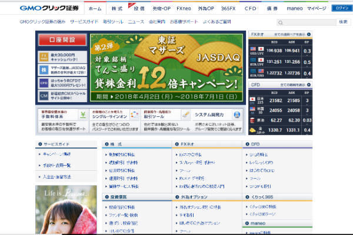Open the FXneo cashback promo icon
353x235 pixels.
44,57
